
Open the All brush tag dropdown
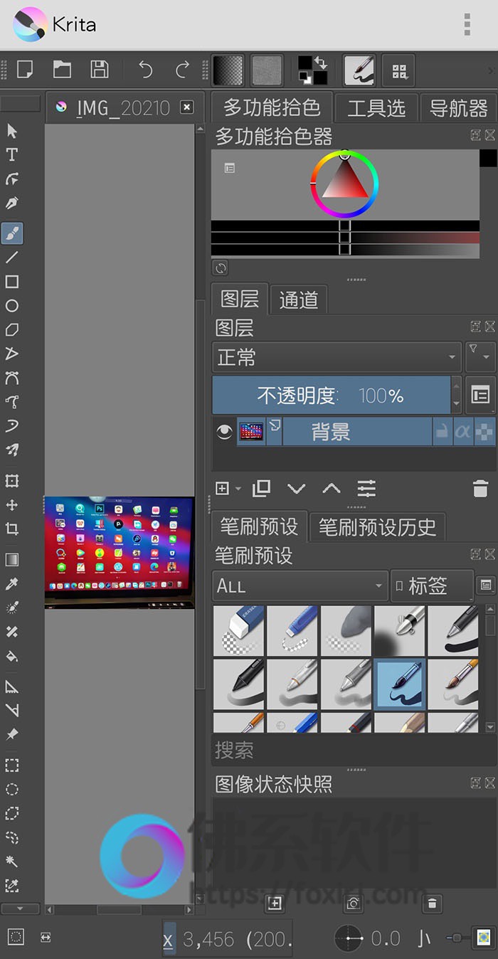pos(300,586)
